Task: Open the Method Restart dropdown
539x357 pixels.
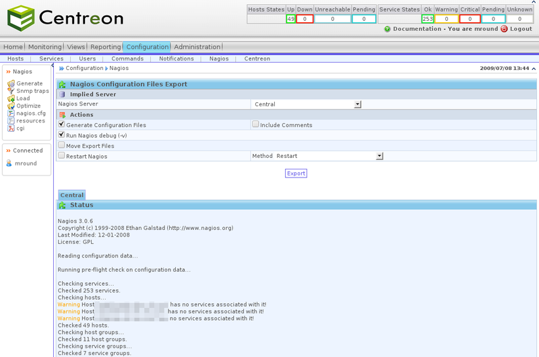Action: coord(379,156)
